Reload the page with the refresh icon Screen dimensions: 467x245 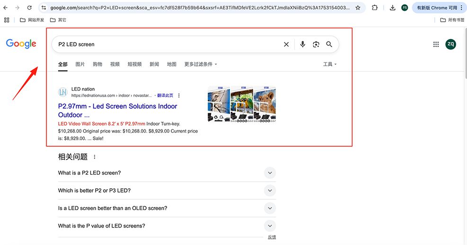click(29, 8)
